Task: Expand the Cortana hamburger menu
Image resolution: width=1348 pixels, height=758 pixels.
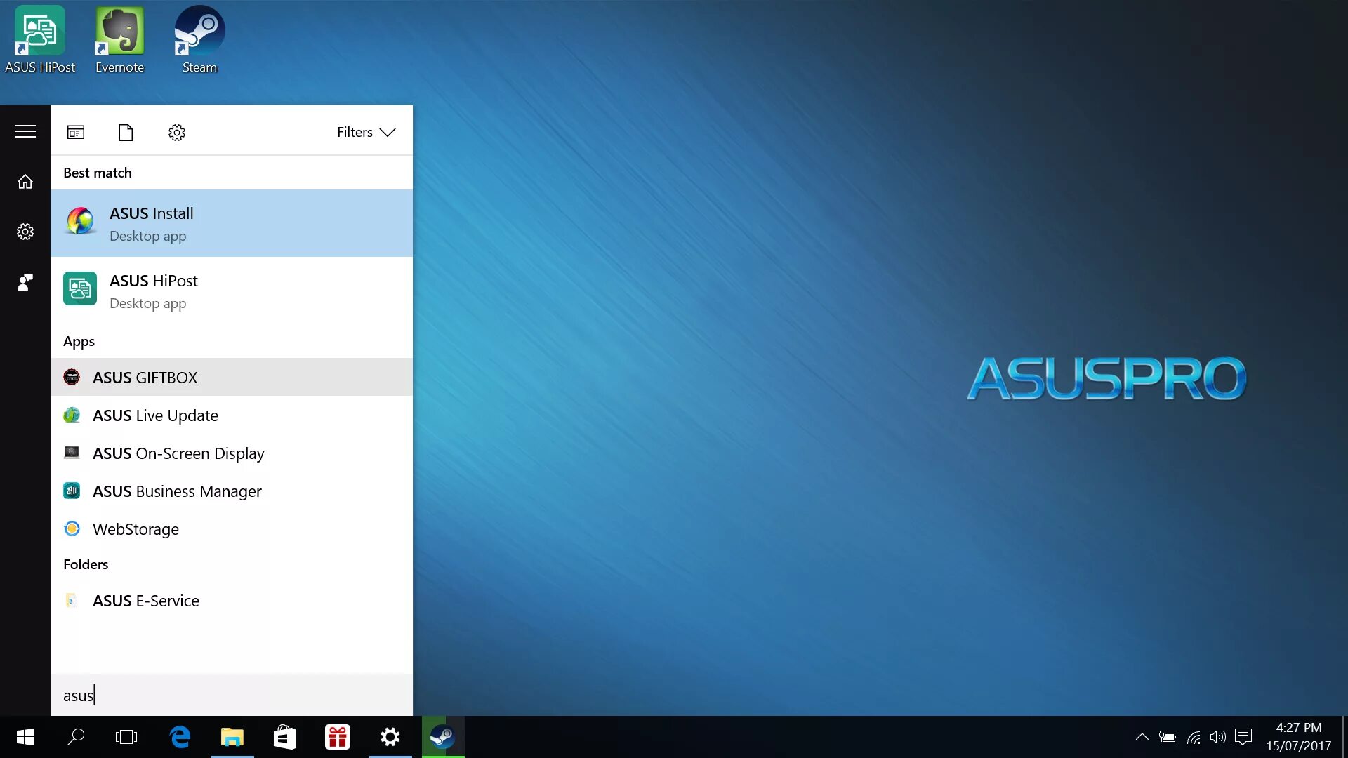Action: (25, 131)
